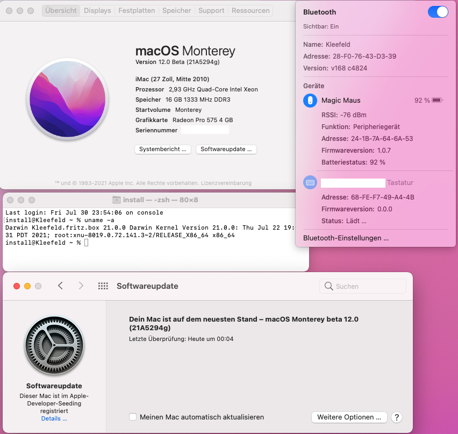Click the macOS Monterey logo image
Screen dimensions: 458x434
(x=68, y=99)
